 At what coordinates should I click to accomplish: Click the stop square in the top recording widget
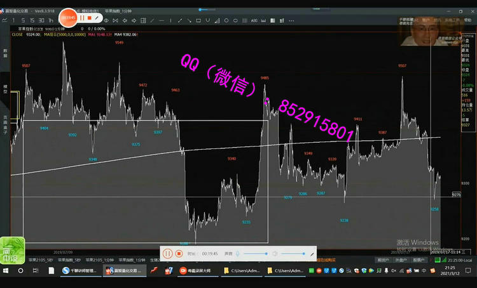[90, 18]
